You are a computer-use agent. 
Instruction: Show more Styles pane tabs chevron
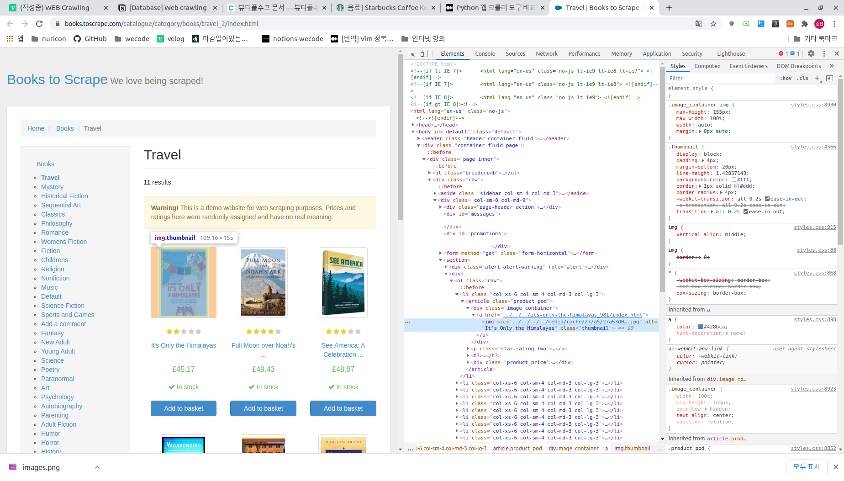(x=832, y=66)
